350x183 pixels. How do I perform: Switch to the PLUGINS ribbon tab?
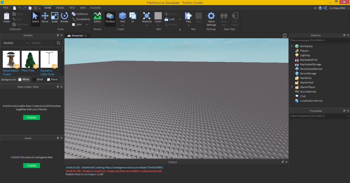point(96,8)
